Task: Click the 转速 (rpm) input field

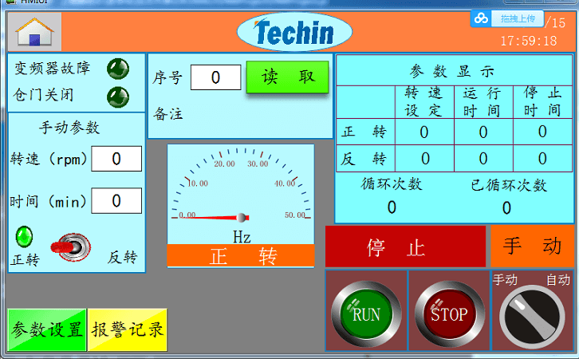Action: [116, 159]
